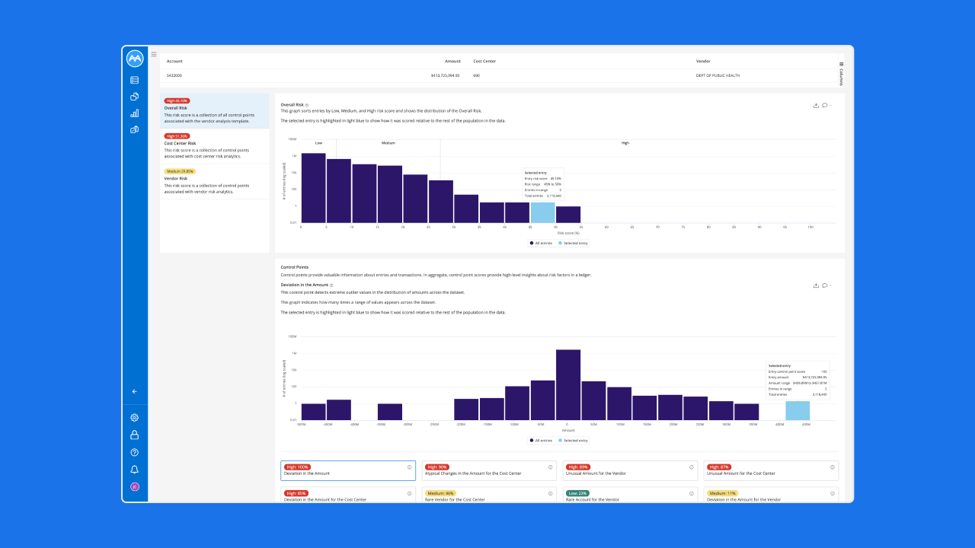Image resolution: width=975 pixels, height=548 pixels.
Task: Download the Deviation in the Amount graph
Action: point(816,285)
